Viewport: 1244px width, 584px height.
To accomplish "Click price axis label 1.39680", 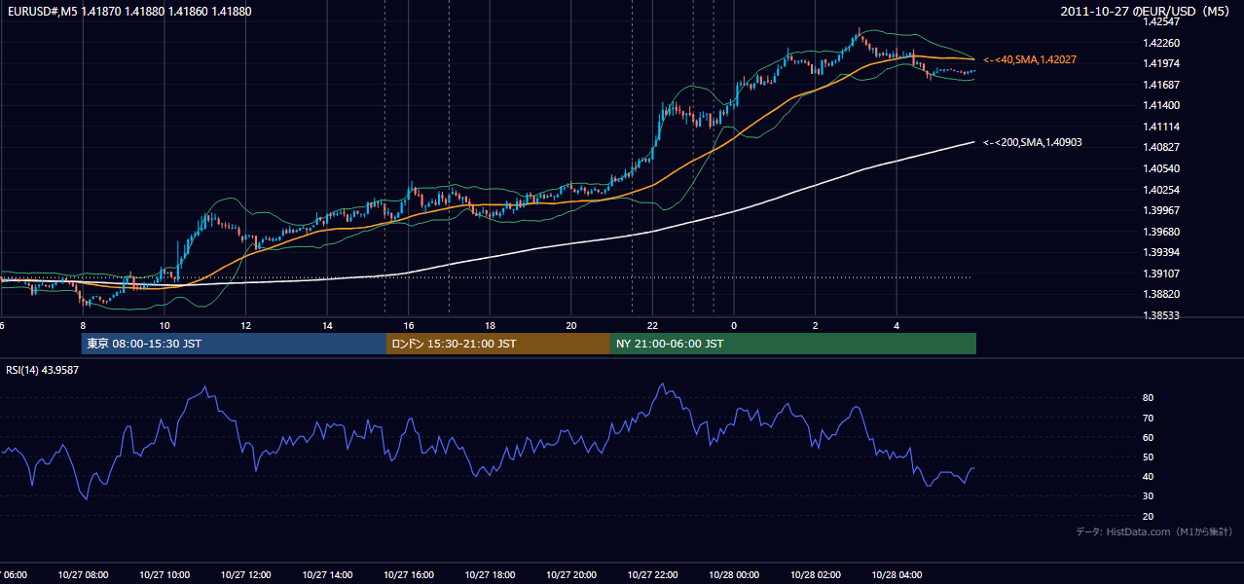I will point(1161,232).
